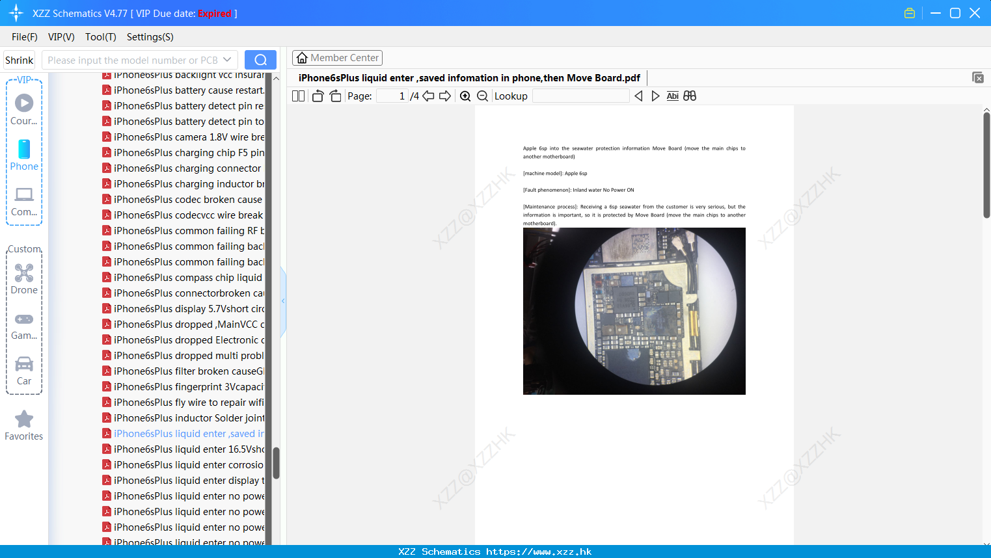
Task: Open iPhone6sPlus charging connector file
Action: pyautogui.click(x=182, y=168)
